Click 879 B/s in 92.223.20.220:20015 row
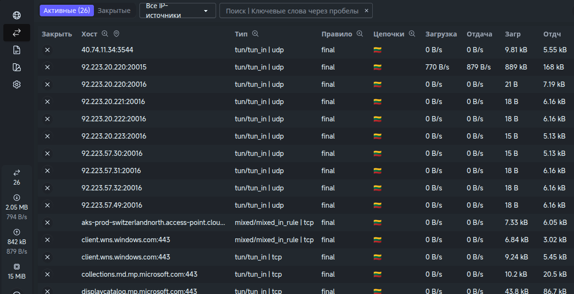Screen dimensions: 574x294 [479, 67]
